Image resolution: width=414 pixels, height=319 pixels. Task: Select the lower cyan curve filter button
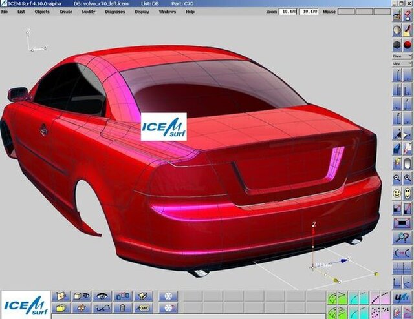pyautogui.click(x=358, y=312)
